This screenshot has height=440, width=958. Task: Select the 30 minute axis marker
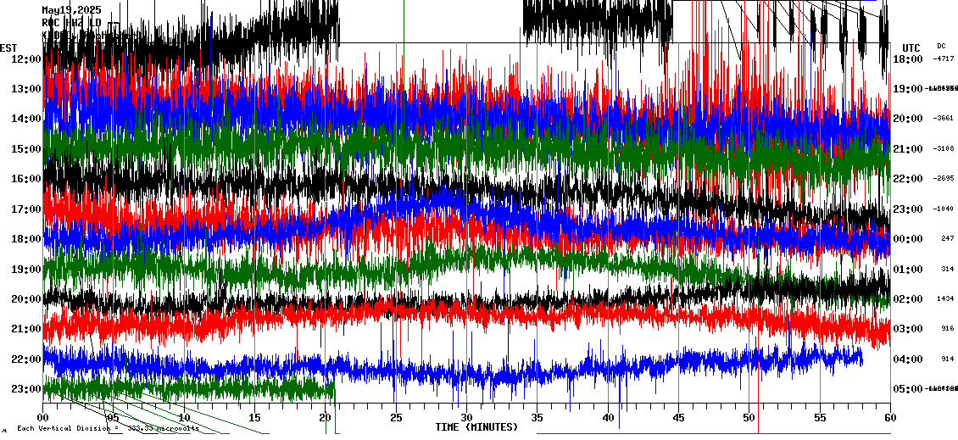click(466, 418)
